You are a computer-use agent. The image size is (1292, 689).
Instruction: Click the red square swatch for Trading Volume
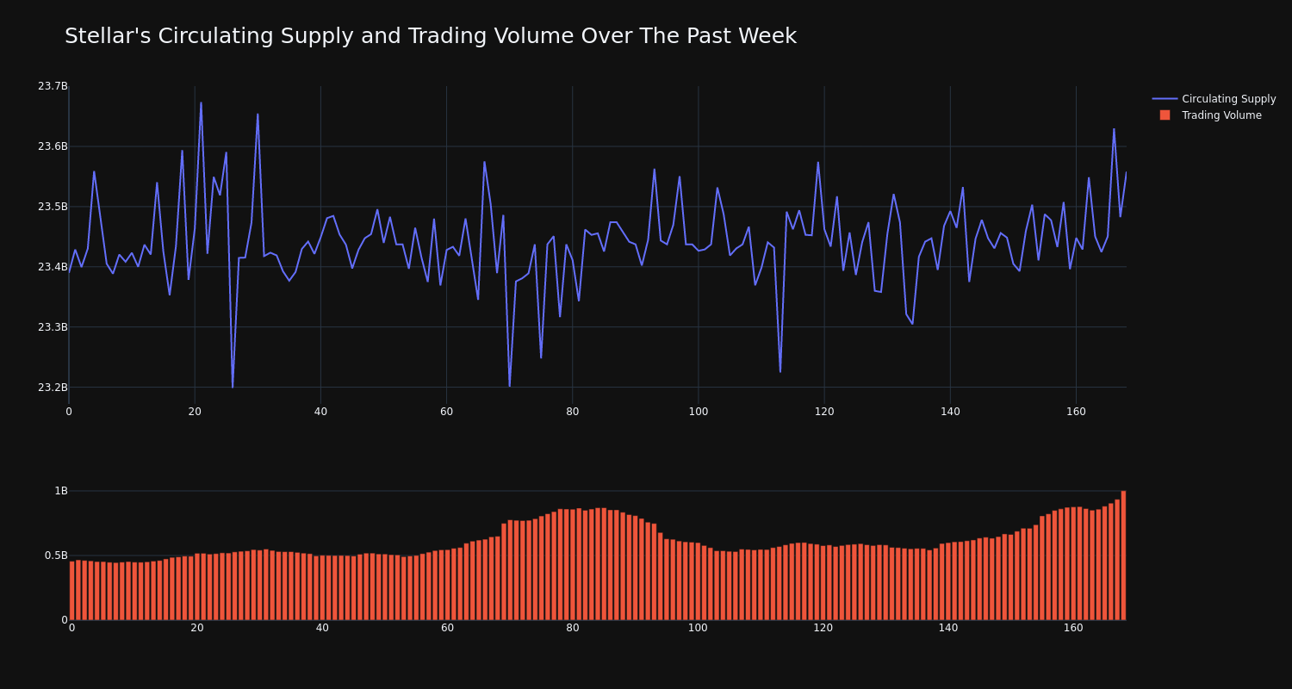[1165, 115]
